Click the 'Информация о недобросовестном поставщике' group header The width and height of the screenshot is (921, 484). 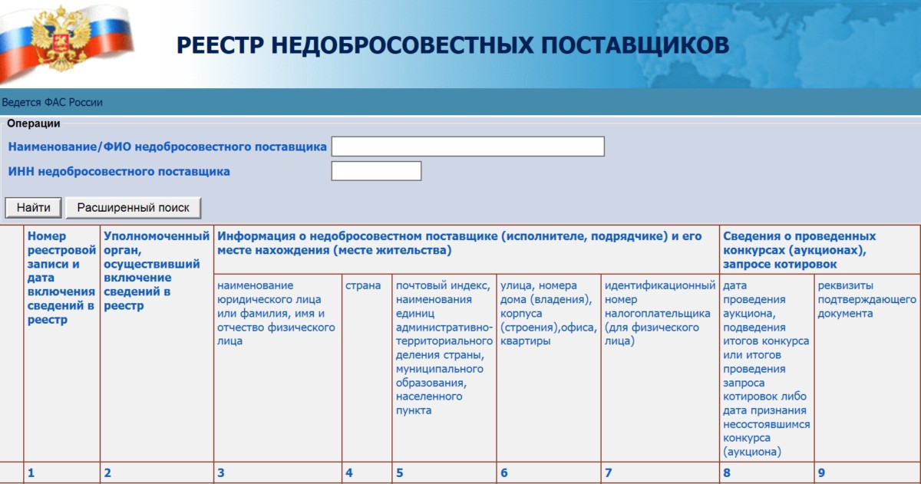[459, 243]
